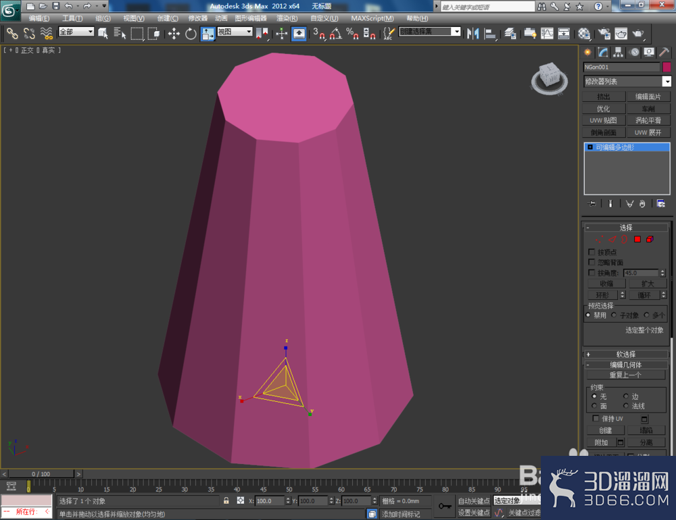This screenshot has height=520, width=676.
Task: Open the 修改器列表 modifier dropdown
Action: tap(627, 82)
